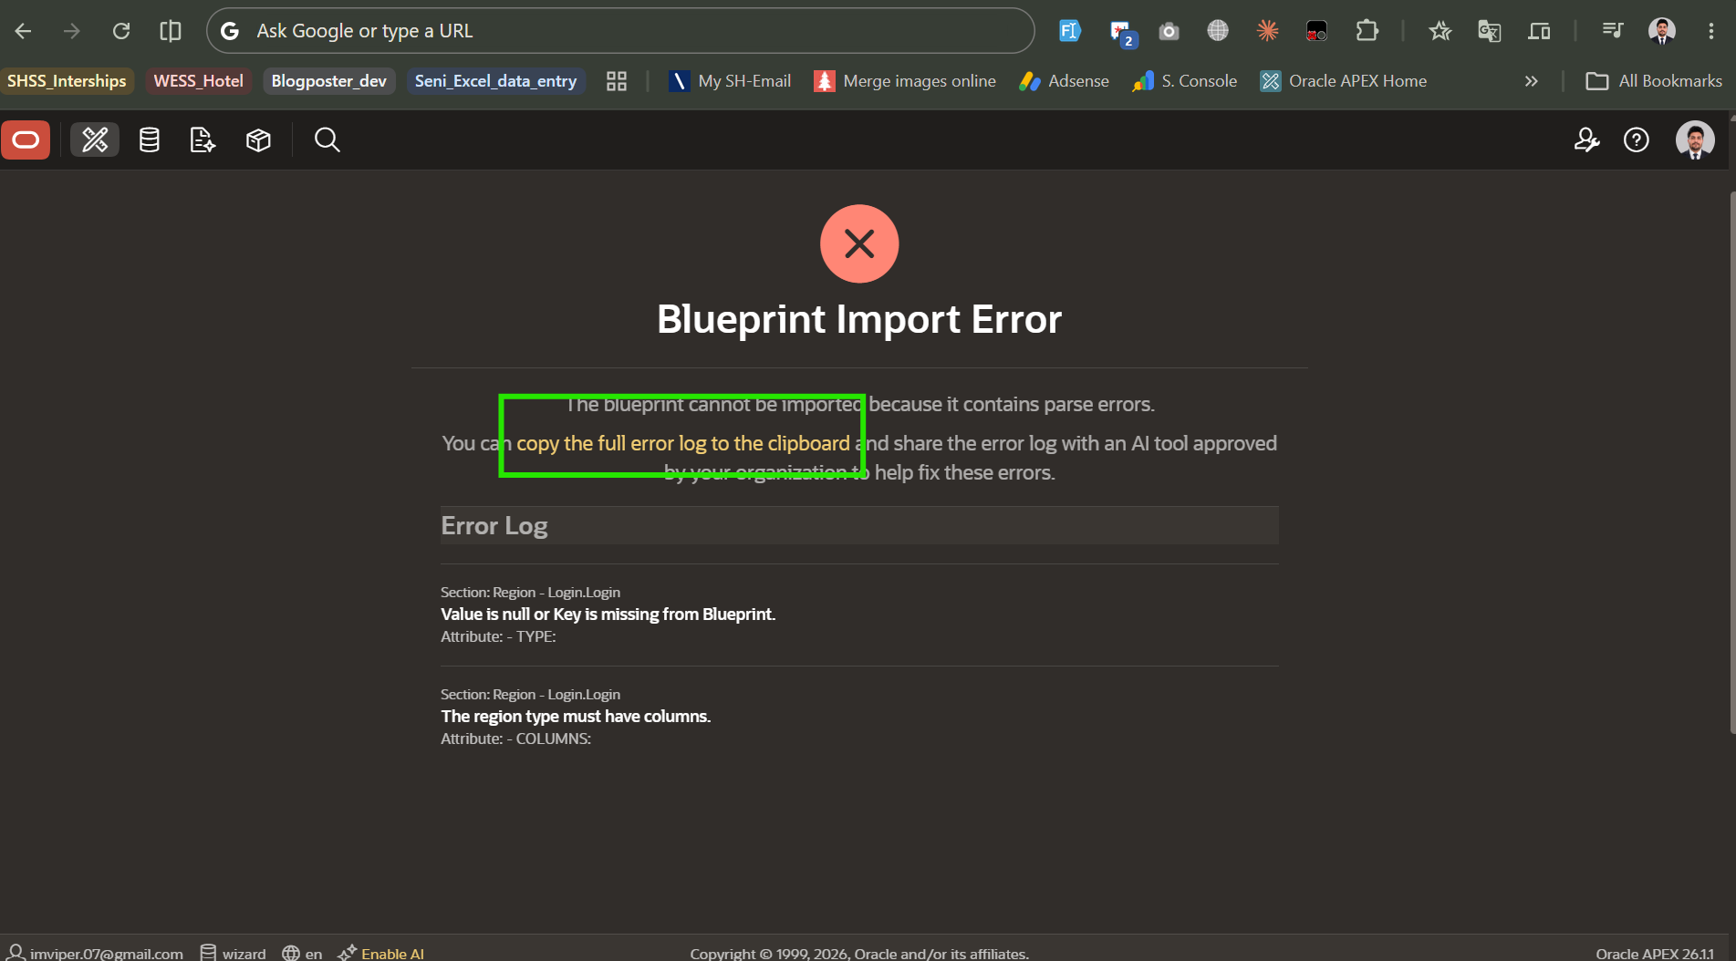Click the browser forward arrow
Image resolution: width=1736 pixels, height=961 pixels.
72,31
